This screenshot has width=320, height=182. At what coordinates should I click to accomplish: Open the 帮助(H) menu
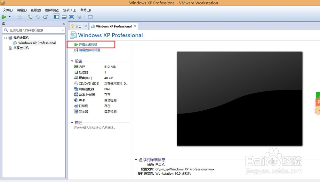pos(85,10)
